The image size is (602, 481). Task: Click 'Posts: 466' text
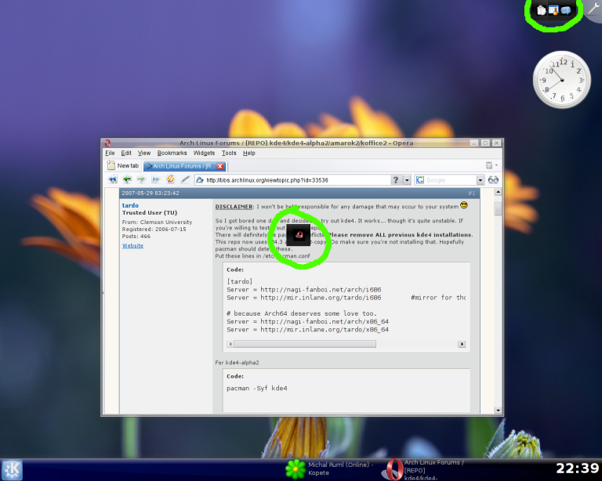pyautogui.click(x=136, y=237)
